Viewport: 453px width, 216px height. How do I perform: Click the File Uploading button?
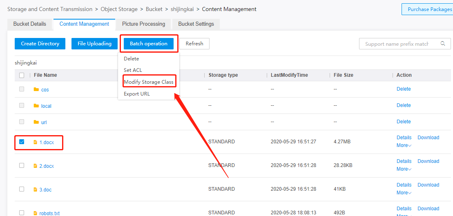94,44
